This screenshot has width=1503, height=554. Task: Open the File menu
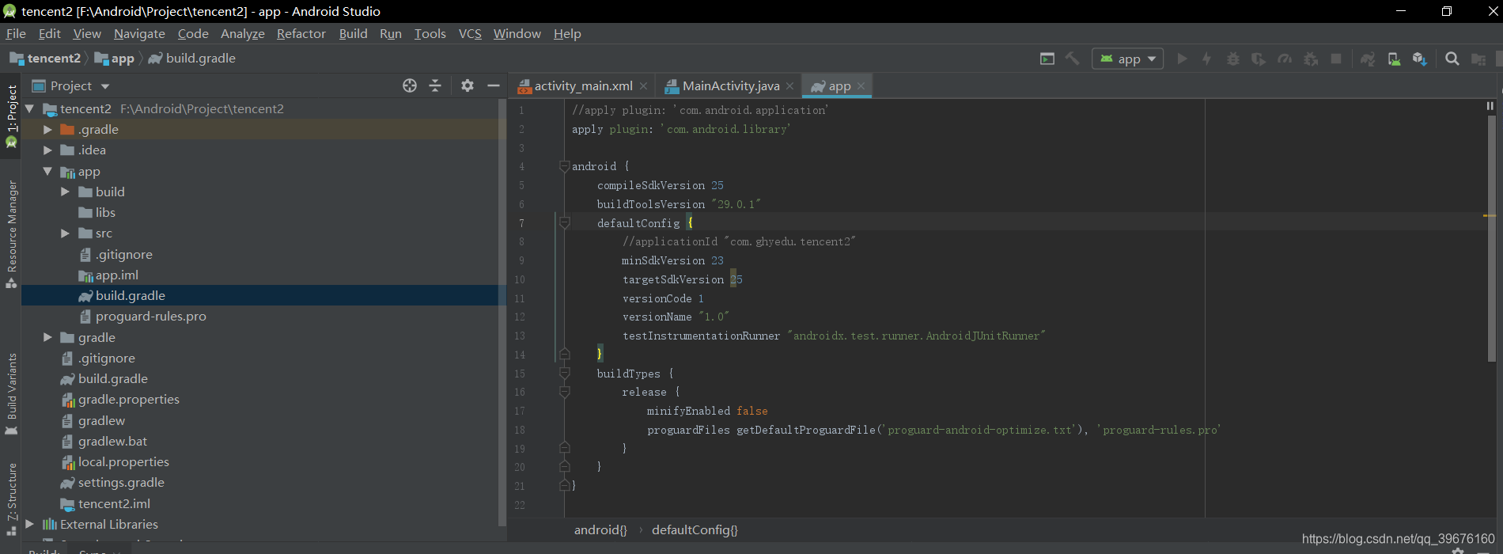(x=16, y=33)
